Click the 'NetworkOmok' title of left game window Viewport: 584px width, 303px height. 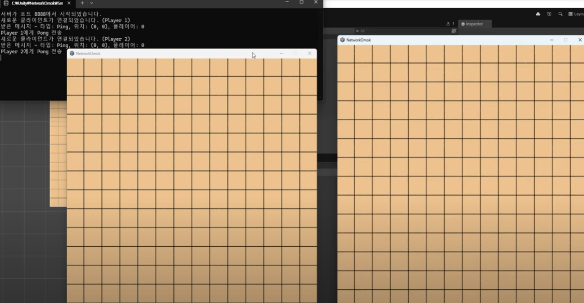(x=88, y=54)
